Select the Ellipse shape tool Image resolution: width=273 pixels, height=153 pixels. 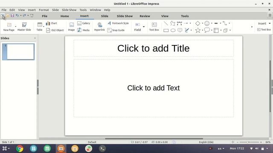tap(173, 30)
